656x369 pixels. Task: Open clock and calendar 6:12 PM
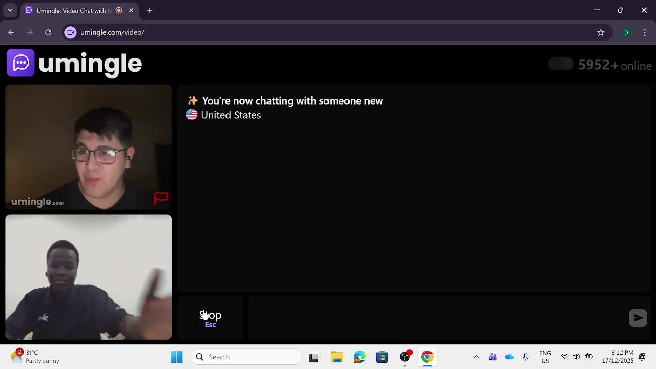(617, 357)
